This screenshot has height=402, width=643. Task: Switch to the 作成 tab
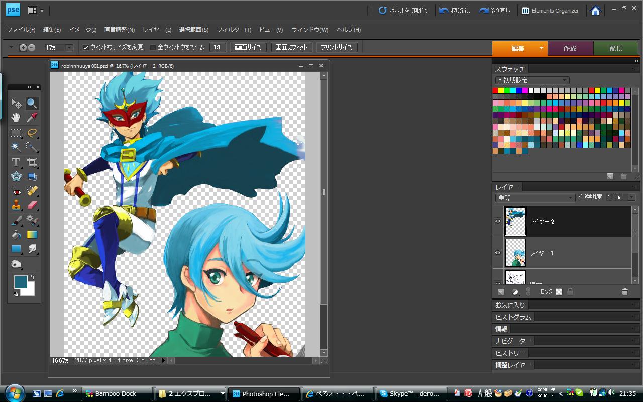[x=570, y=49]
